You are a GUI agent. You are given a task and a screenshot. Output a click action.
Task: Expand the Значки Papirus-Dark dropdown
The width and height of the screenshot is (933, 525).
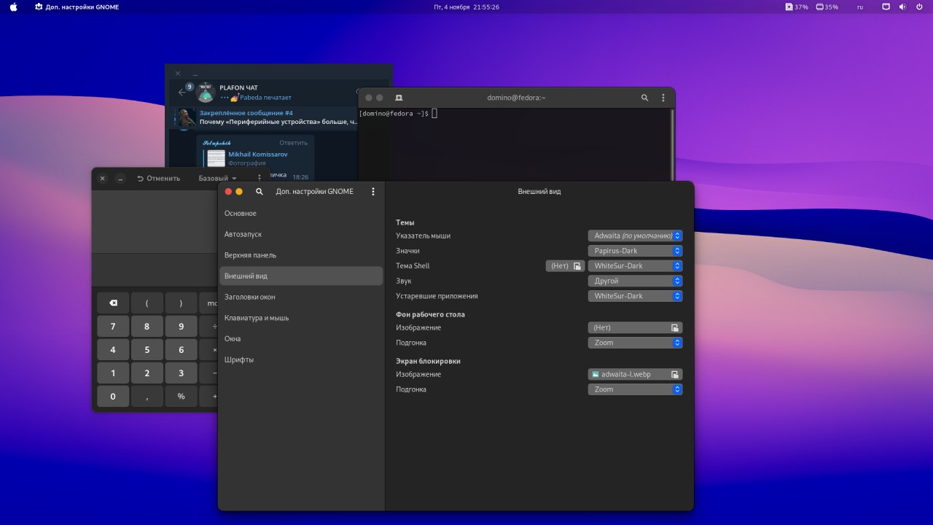635,251
